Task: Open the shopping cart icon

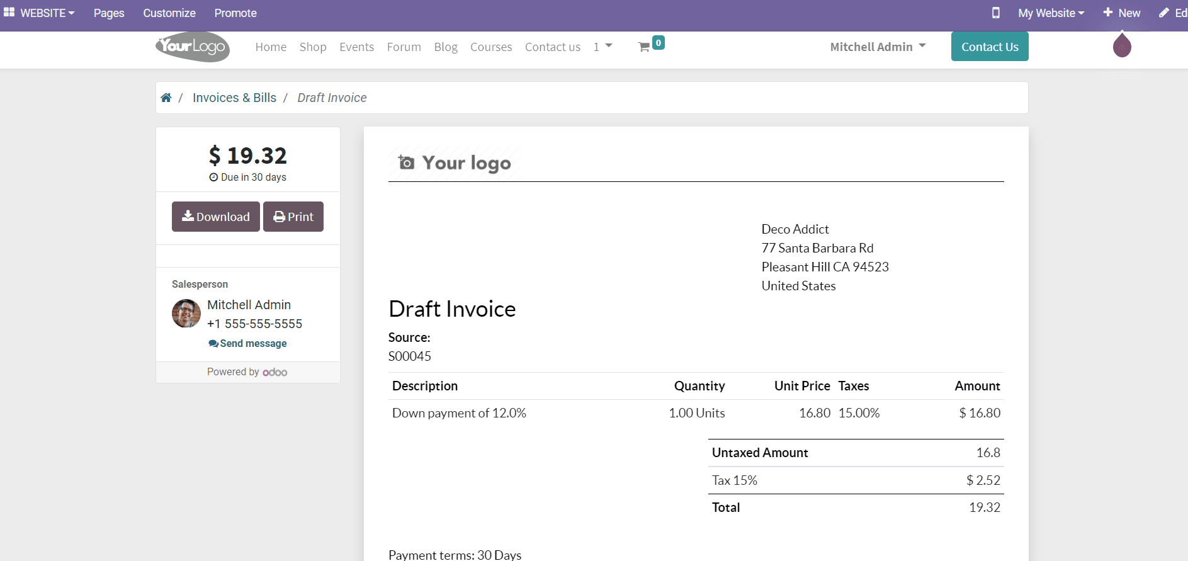Action: coord(644,47)
